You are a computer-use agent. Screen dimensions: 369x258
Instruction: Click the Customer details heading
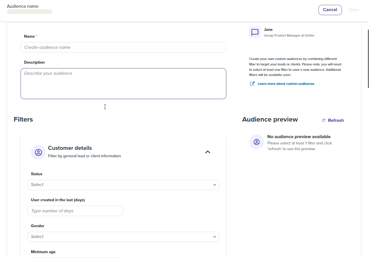click(x=70, y=148)
